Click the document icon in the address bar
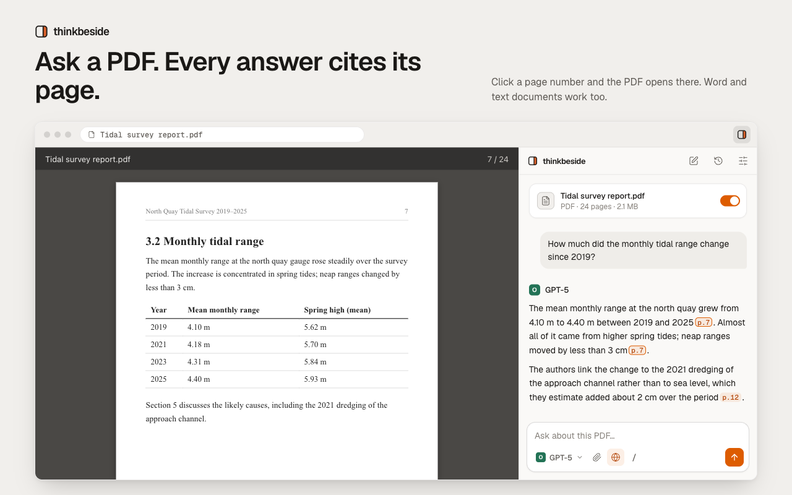792x495 pixels. (x=92, y=134)
